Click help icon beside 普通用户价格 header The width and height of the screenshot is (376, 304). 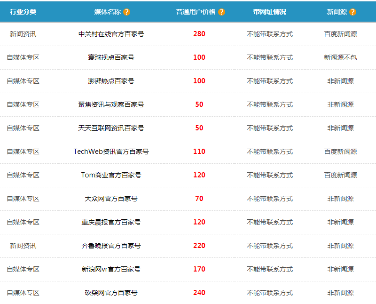point(221,12)
